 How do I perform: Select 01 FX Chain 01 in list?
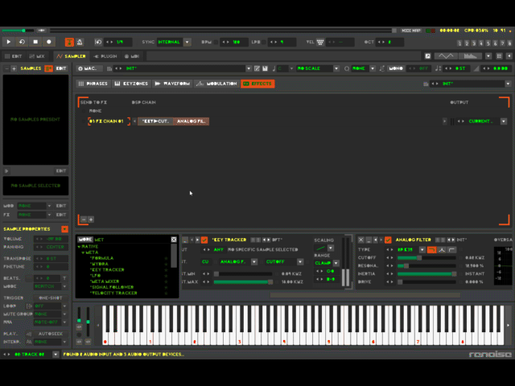click(107, 121)
